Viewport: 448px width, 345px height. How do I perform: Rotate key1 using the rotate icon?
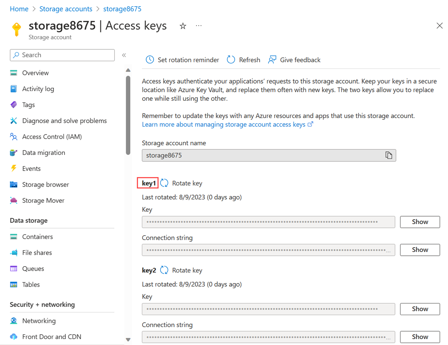click(x=164, y=183)
